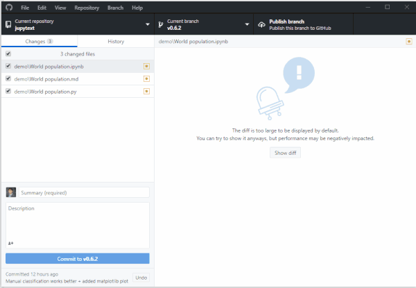Click the Undo button for last commit
416x288 pixels.
click(141, 278)
